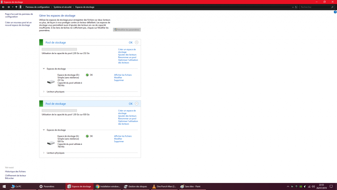The width and height of the screenshot is (337, 190).
Task: Navigate to Panneau de configuration breadcrumb
Action: (x=37, y=7)
